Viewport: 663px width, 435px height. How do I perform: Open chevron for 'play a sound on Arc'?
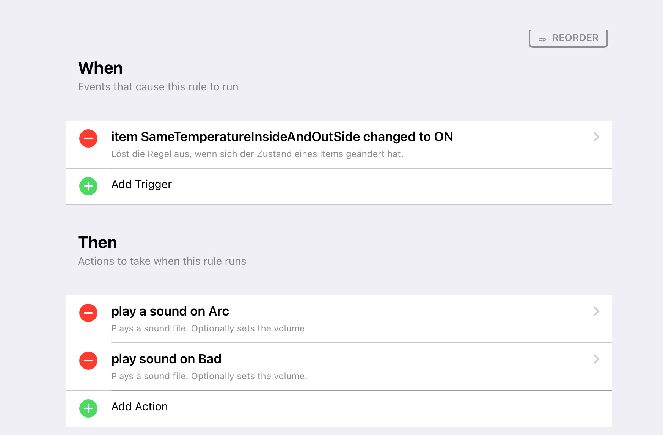point(596,311)
